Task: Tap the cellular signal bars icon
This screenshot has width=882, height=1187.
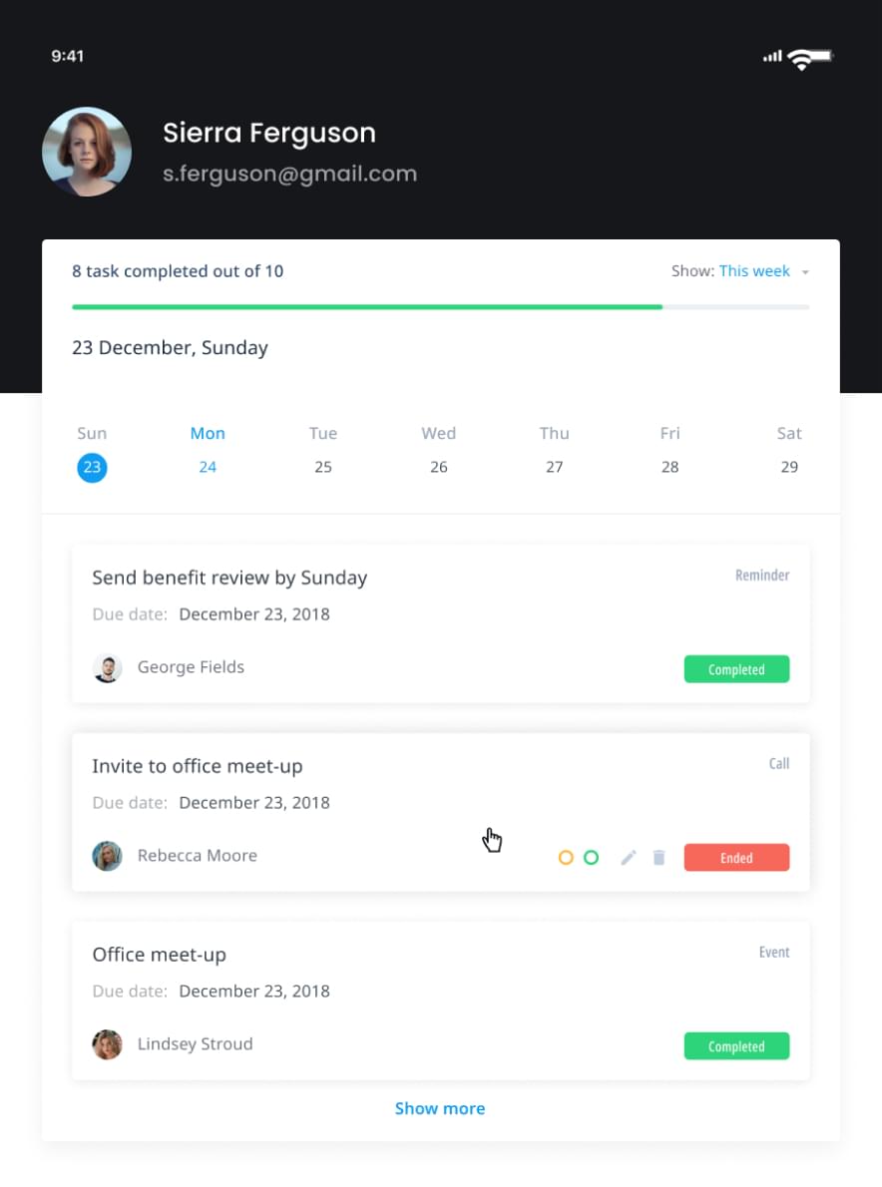Action: (x=772, y=57)
